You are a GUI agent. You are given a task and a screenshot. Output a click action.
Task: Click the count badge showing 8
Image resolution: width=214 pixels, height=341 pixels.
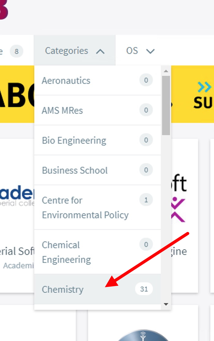[17, 51]
